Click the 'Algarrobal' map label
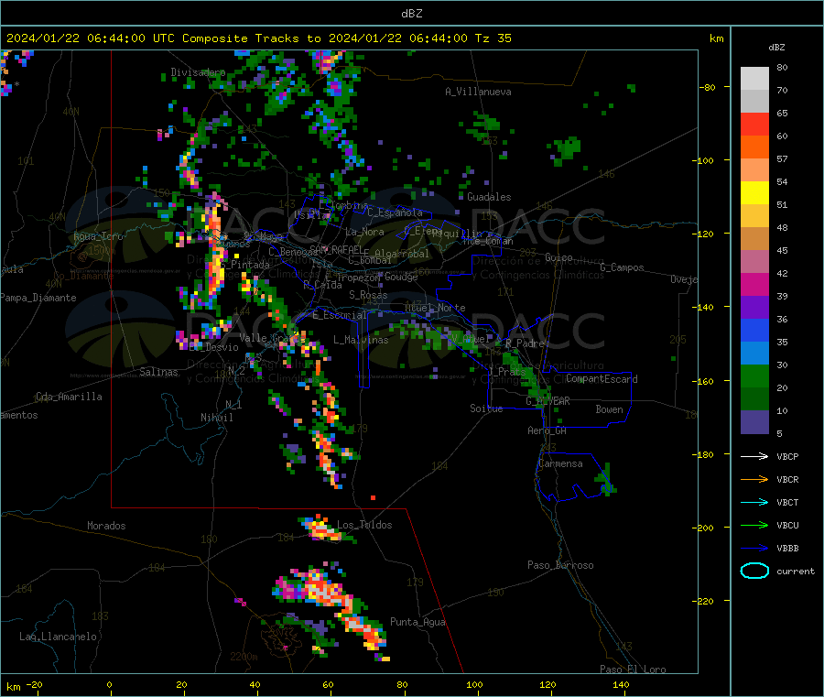This screenshot has height=697, width=824. (402, 254)
